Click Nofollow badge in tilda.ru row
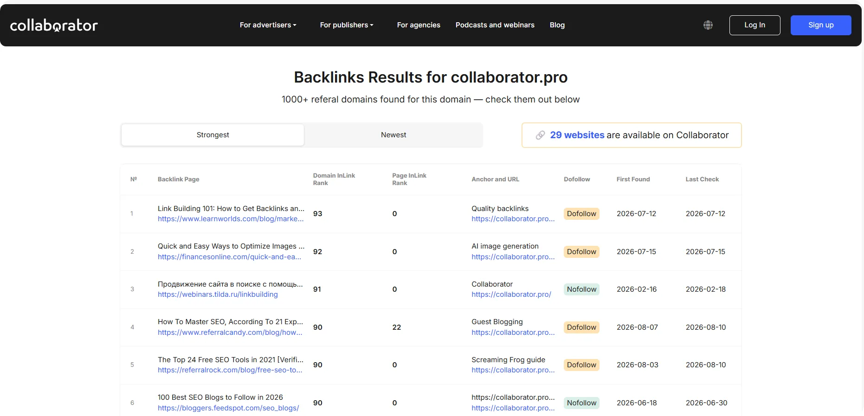Image resolution: width=864 pixels, height=416 pixels. 581,289
